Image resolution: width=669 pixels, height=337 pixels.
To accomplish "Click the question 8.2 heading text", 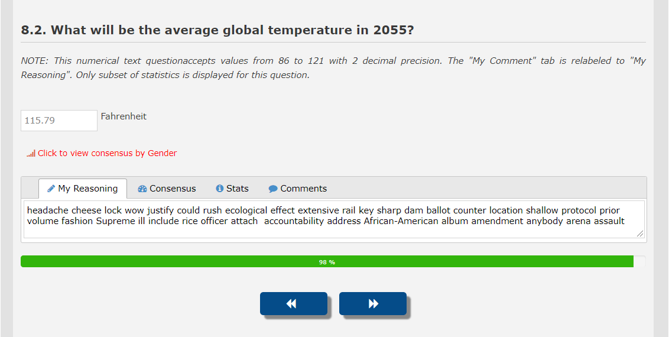I will [x=217, y=30].
